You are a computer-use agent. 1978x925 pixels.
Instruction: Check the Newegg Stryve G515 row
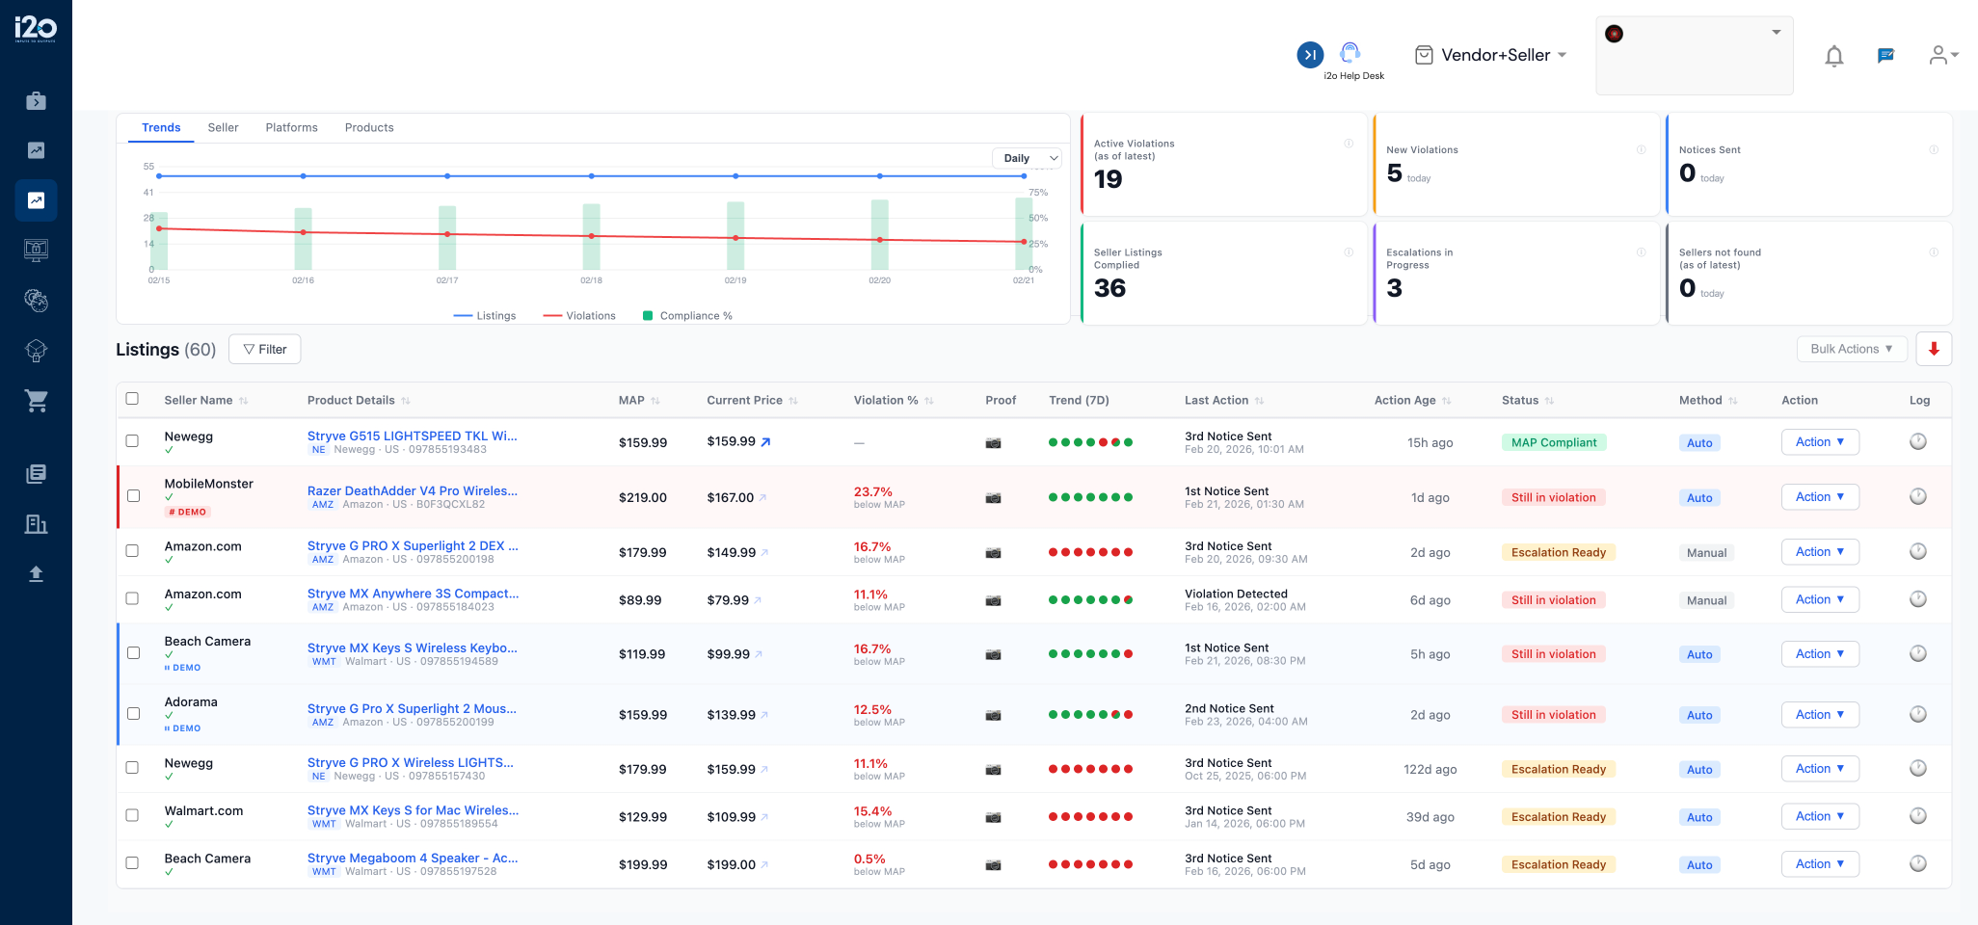click(x=132, y=440)
